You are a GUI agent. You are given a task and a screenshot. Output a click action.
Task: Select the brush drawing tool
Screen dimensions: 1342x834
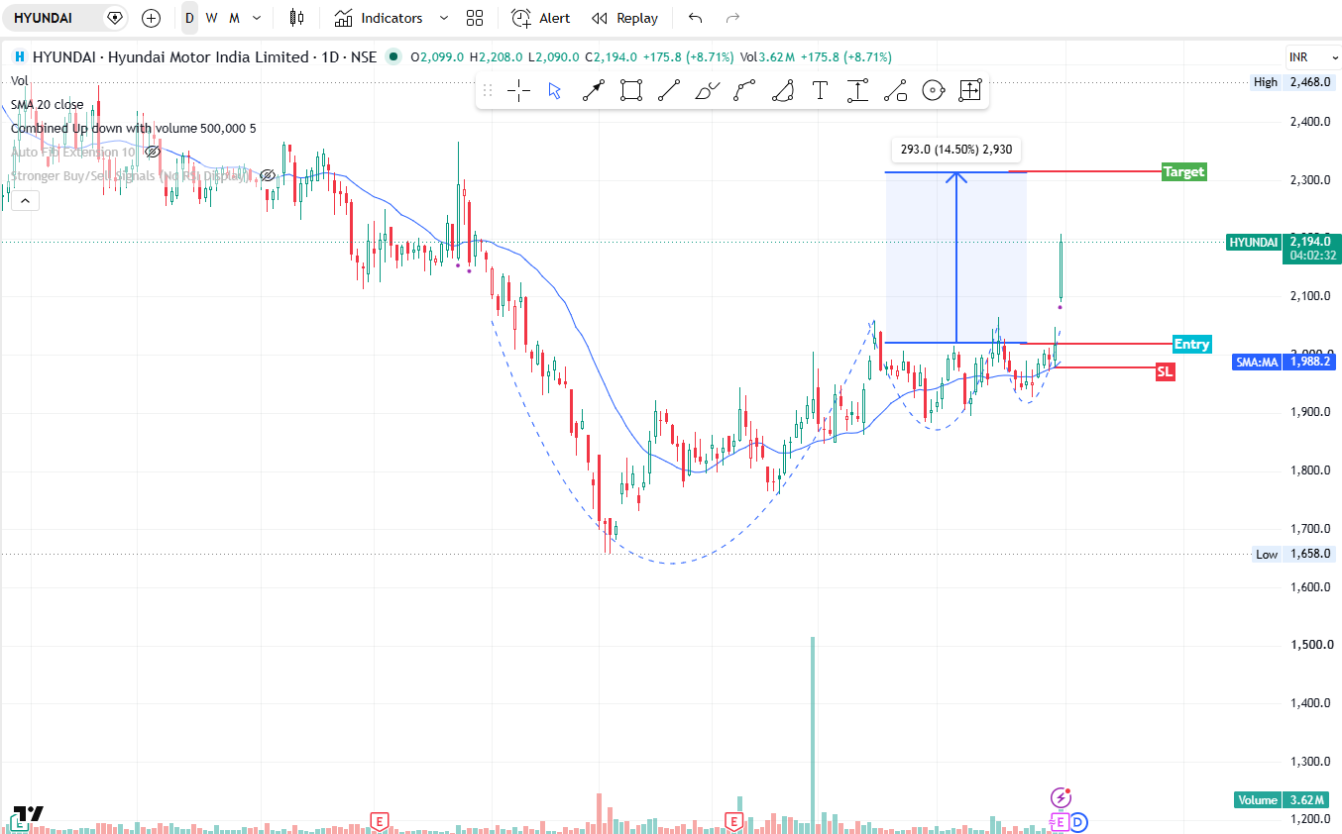tap(707, 91)
